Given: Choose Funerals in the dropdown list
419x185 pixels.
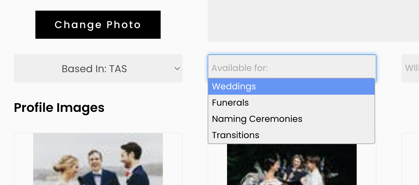Looking at the screenshot, I should pyautogui.click(x=292, y=103).
